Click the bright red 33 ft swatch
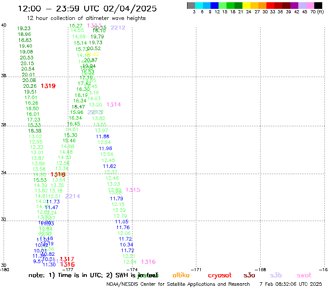 270,5
